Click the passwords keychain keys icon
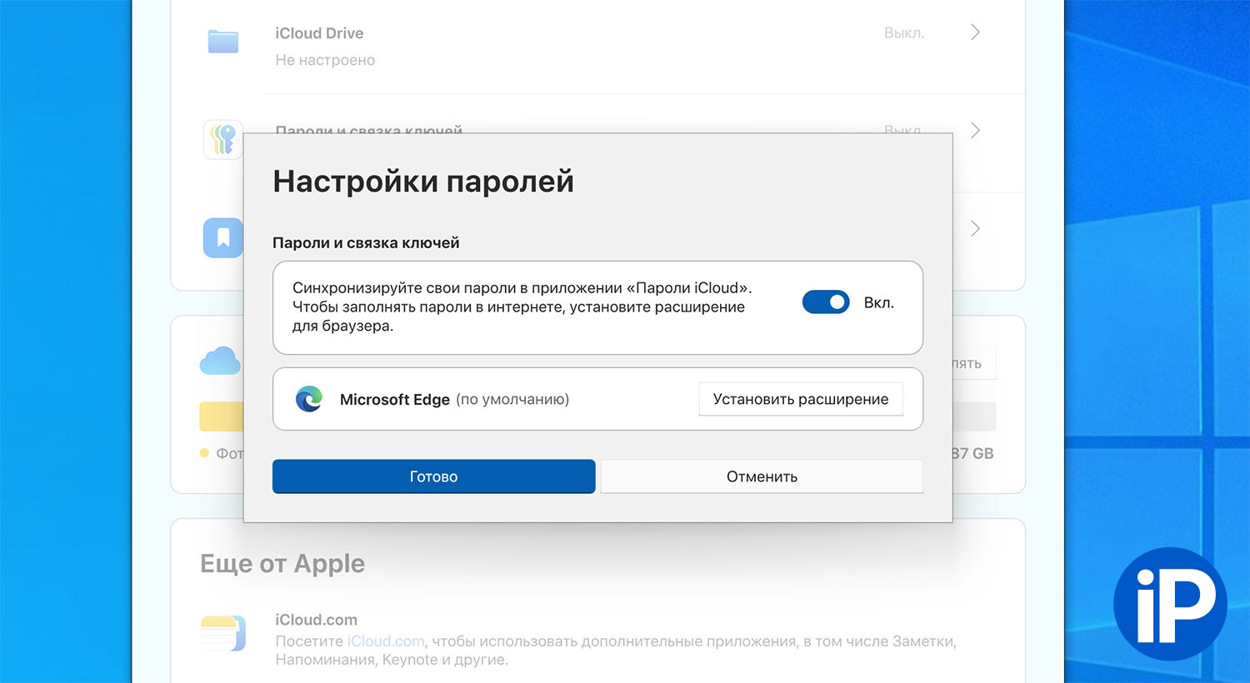This screenshot has width=1250, height=683. 223,139
